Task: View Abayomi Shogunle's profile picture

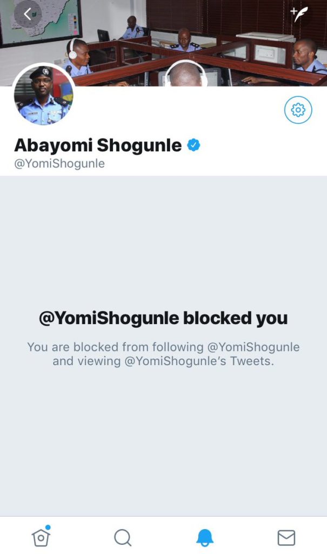Action: (43, 95)
